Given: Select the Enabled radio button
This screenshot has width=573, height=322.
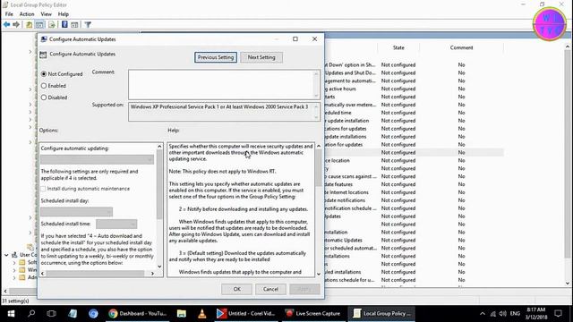Looking at the screenshot, I should pyautogui.click(x=44, y=86).
